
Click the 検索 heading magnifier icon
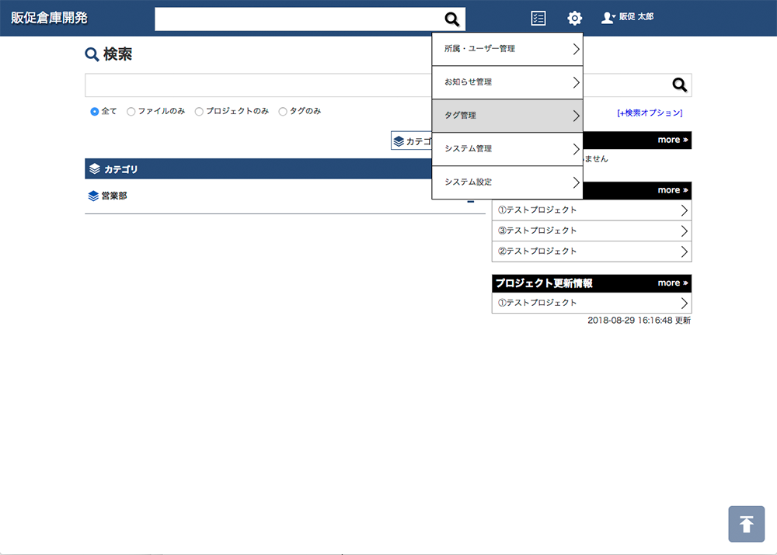(x=92, y=54)
